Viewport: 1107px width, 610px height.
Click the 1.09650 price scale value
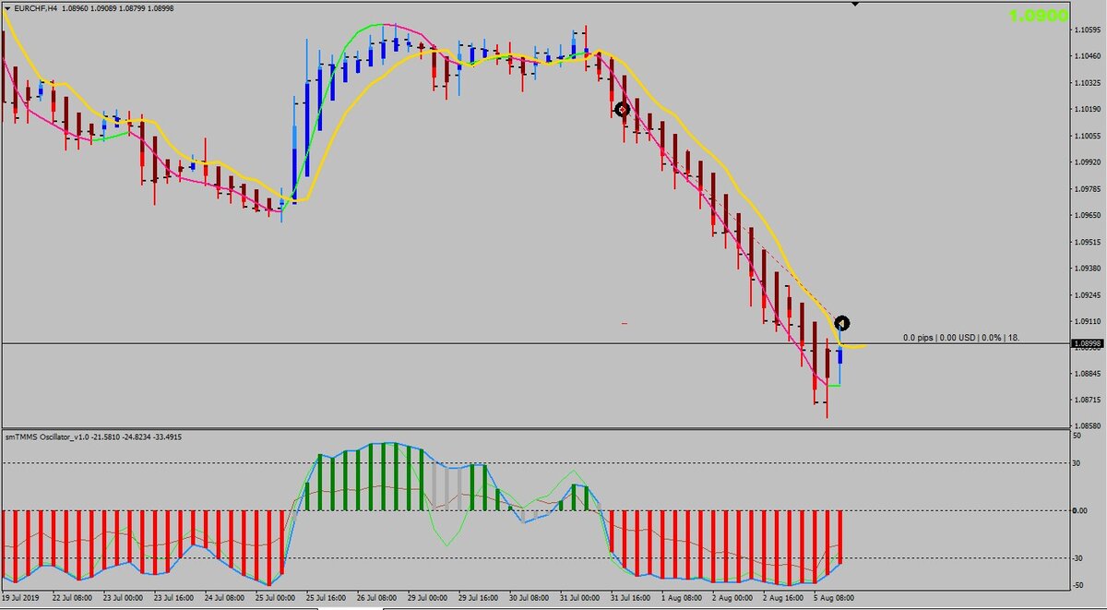click(1089, 215)
